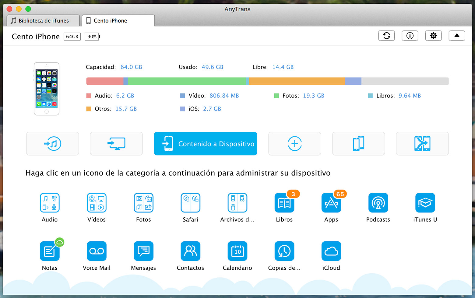The width and height of the screenshot is (475, 298).
Task: Open settings with the gear icon
Action: [x=433, y=36]
